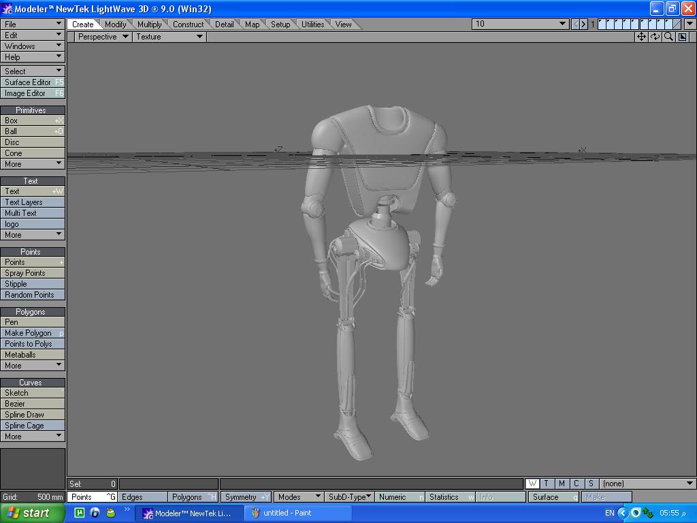
Task: Toggle Symmetry mode
Action: [x=246, y=496]
